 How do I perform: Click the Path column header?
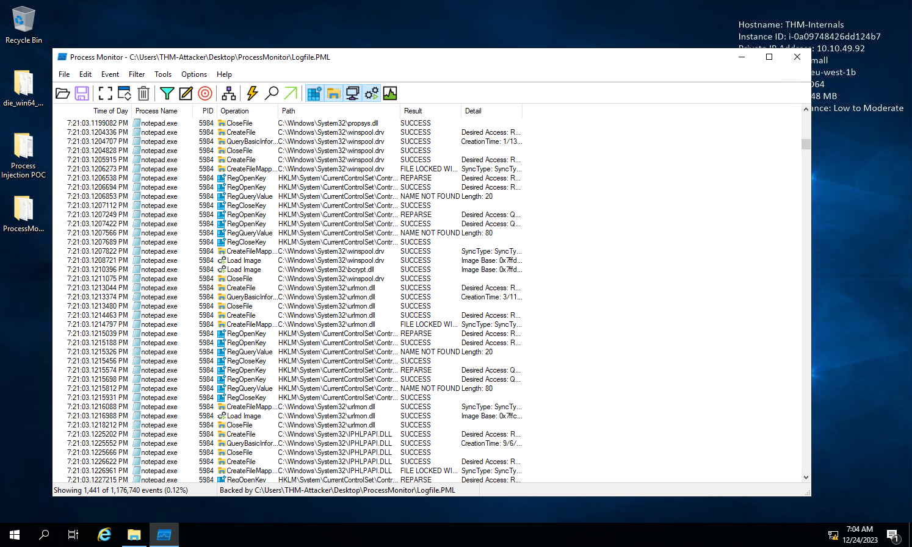339,111
